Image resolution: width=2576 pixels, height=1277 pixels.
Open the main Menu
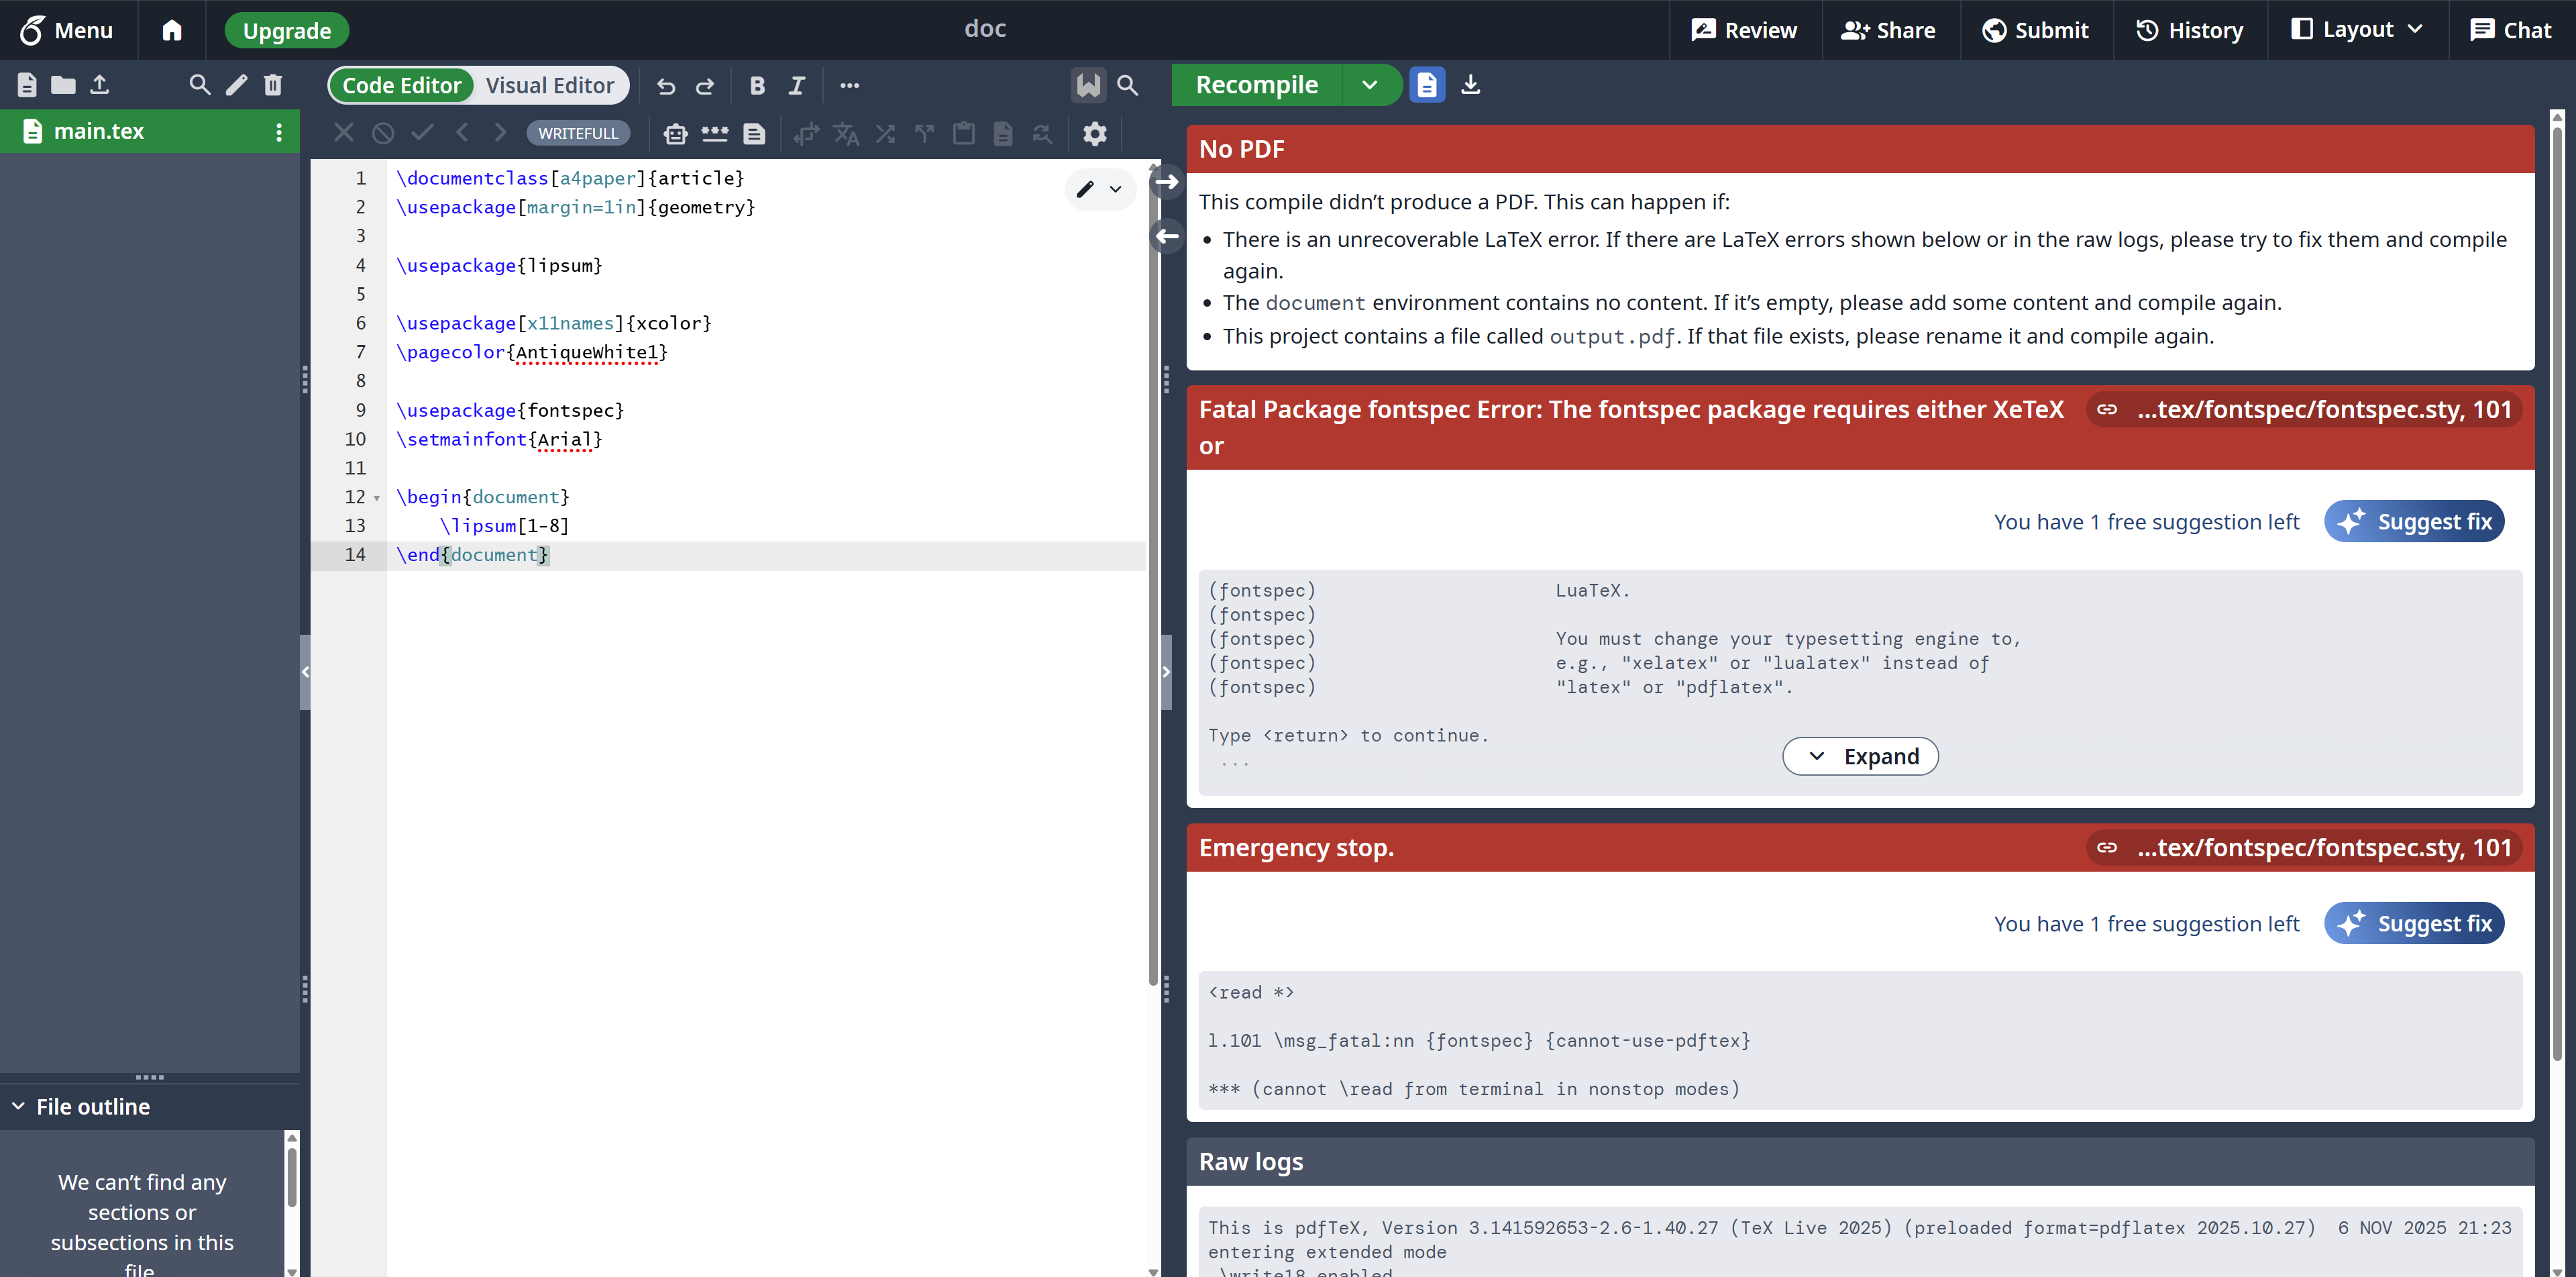(66, 30)
